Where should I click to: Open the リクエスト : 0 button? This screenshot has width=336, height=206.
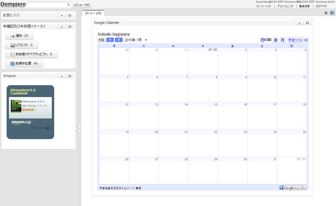[22, 45]
